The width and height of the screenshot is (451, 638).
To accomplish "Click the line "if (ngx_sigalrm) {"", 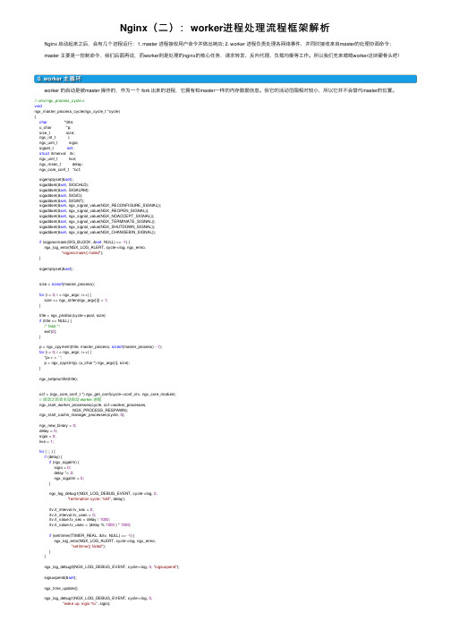I will (64, 463).
